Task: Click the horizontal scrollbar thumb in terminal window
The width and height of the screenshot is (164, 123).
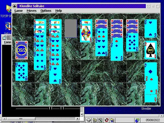Action: point(21,119)
